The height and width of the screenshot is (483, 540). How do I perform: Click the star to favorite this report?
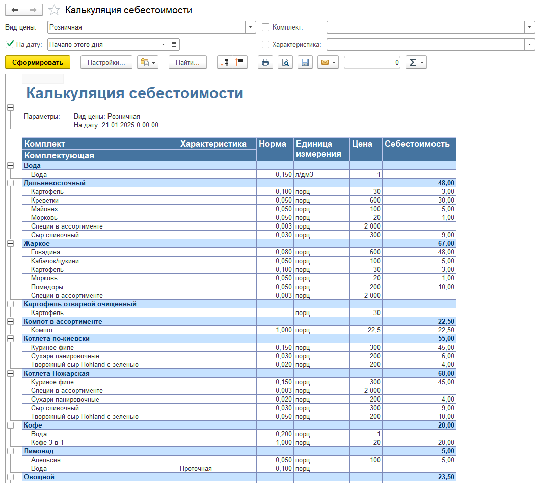54,9
